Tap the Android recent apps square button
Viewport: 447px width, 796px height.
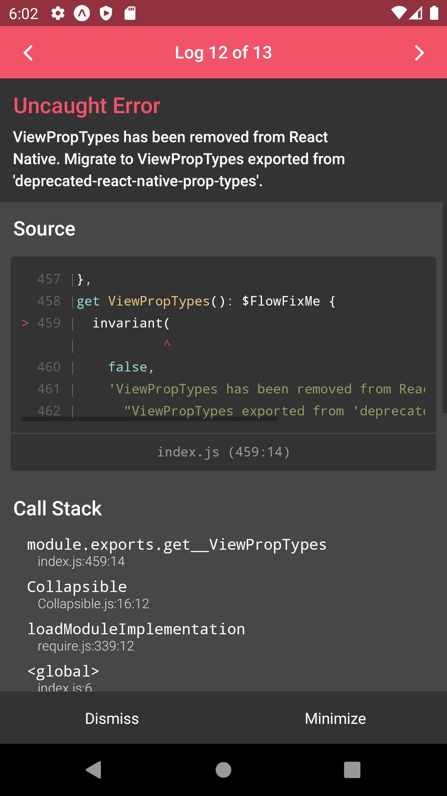352,770
